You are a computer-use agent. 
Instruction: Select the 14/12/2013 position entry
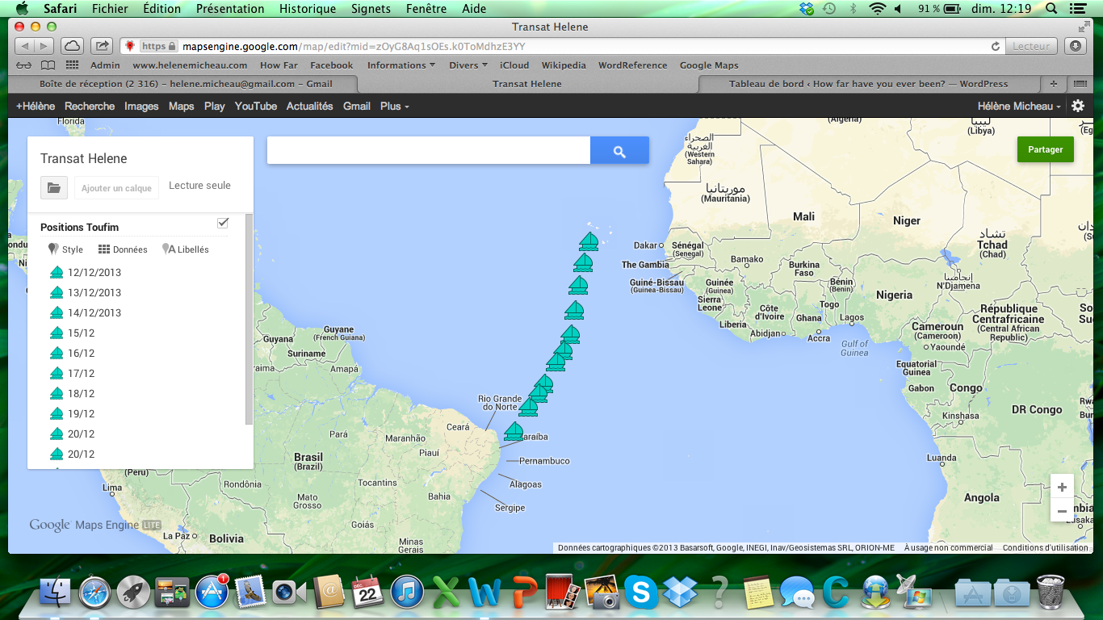94,312
